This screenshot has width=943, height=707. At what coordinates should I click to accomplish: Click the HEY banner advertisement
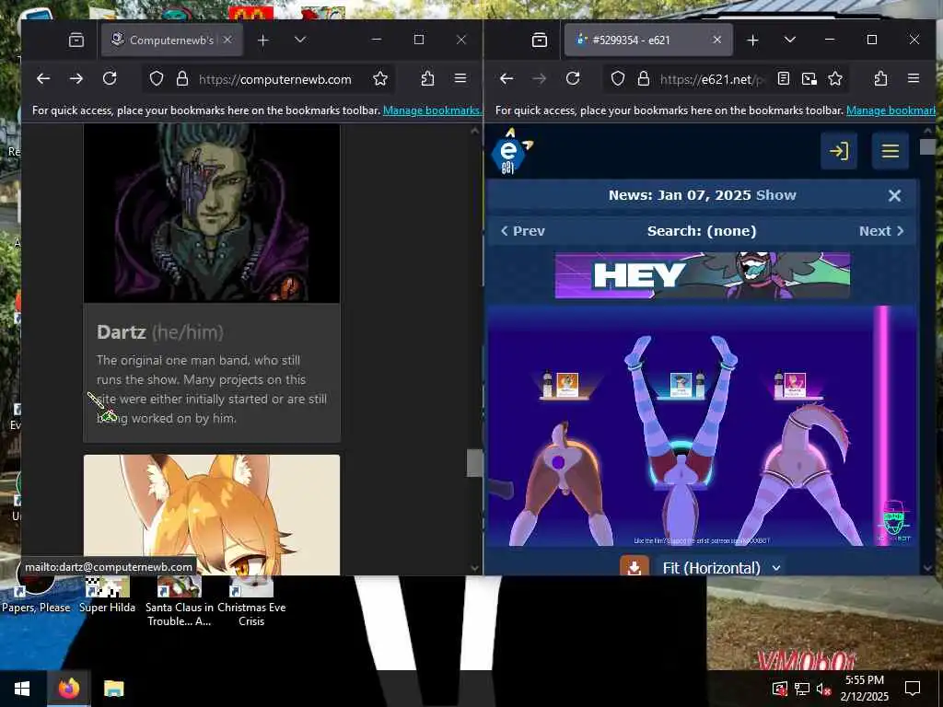tap(703, 275)
